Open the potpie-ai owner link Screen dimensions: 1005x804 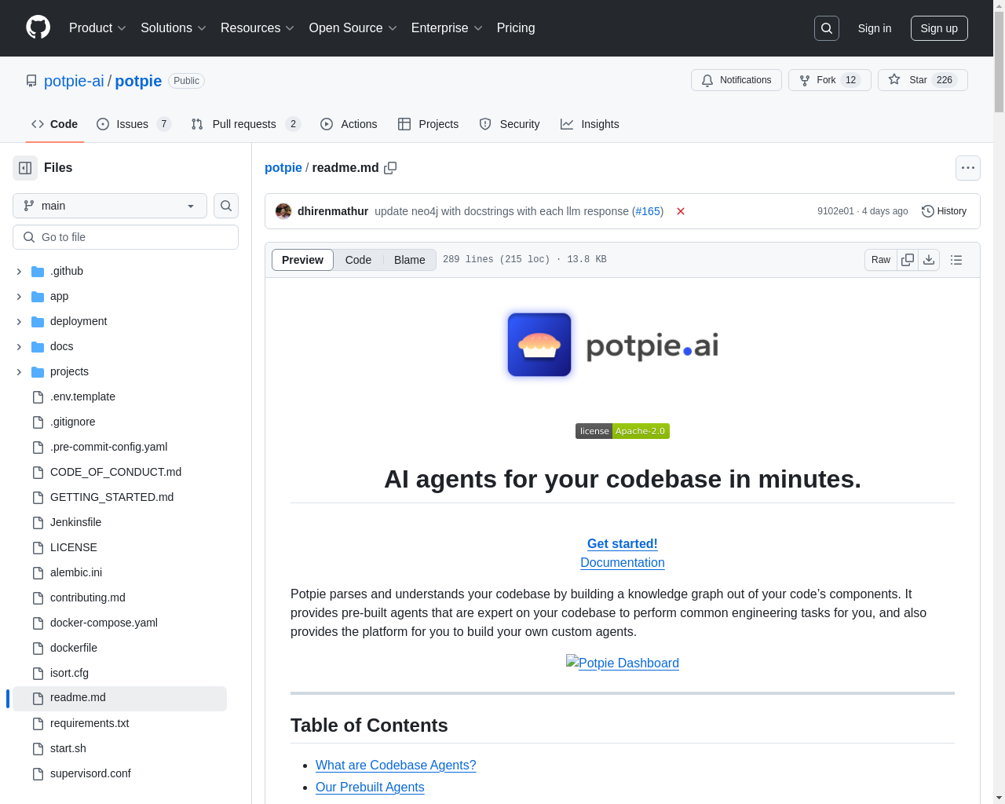74,81
